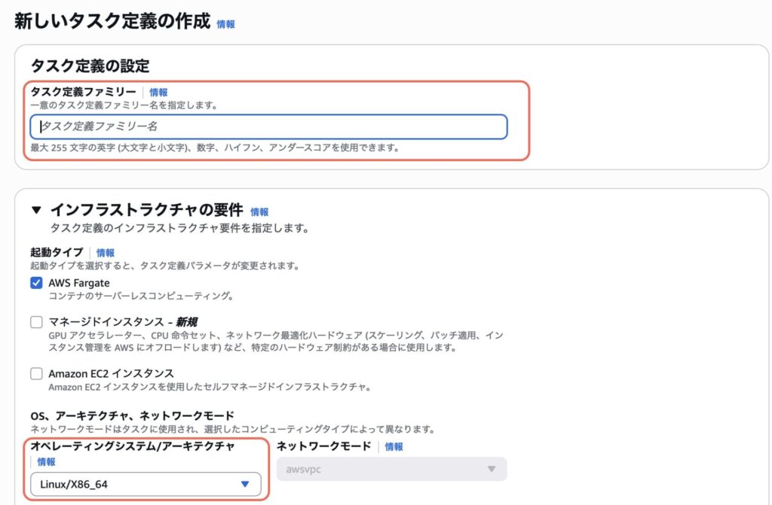Click the AWS Fargate label text

point(79,283)
